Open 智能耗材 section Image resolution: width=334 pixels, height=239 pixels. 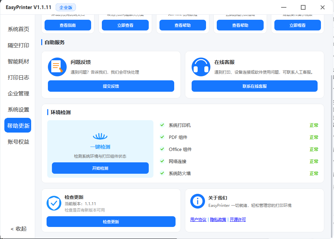click(x=18, y=62)
